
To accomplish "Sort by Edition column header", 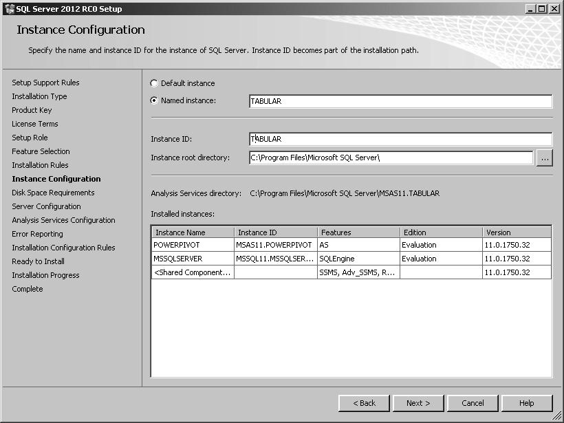I will [x=441, y=232].
